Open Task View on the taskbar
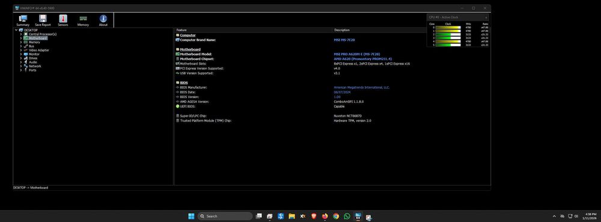Viewport: 601px width, 222px height. (x=258, y=216)
